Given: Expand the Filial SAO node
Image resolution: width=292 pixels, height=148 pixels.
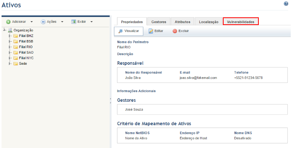Looking at the screenshot, I should (10, 52).
